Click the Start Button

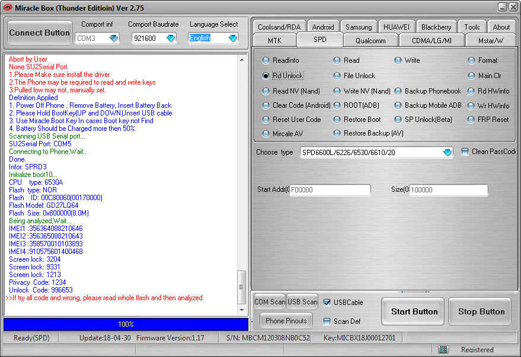414,311
